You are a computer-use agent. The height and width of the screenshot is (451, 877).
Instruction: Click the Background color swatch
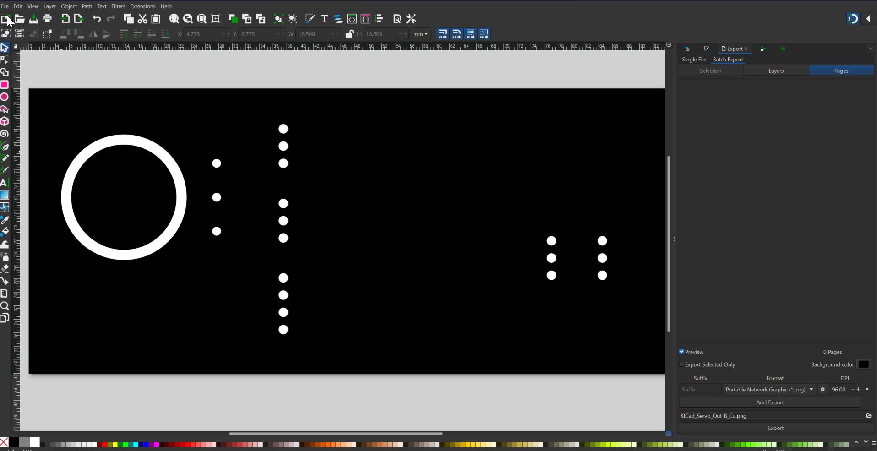click(x=864, y=364)
